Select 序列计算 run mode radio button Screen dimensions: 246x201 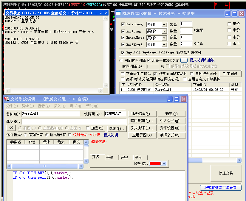coord(25,135)
